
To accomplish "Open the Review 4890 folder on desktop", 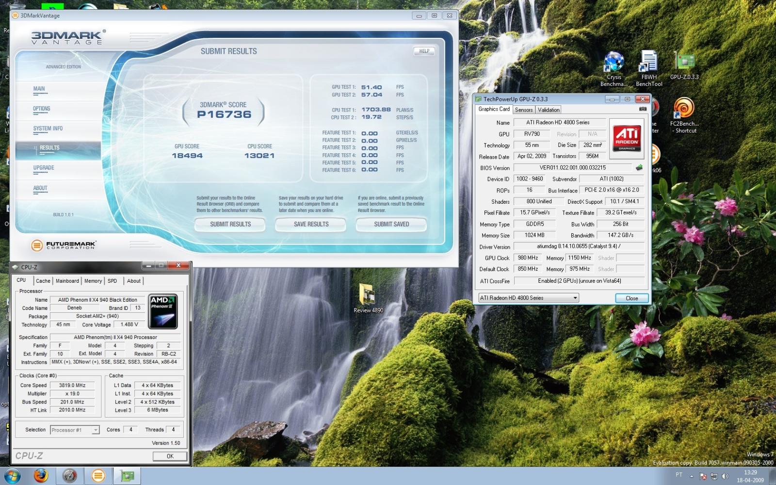I will pyautogui.click(x=368, y=298).
